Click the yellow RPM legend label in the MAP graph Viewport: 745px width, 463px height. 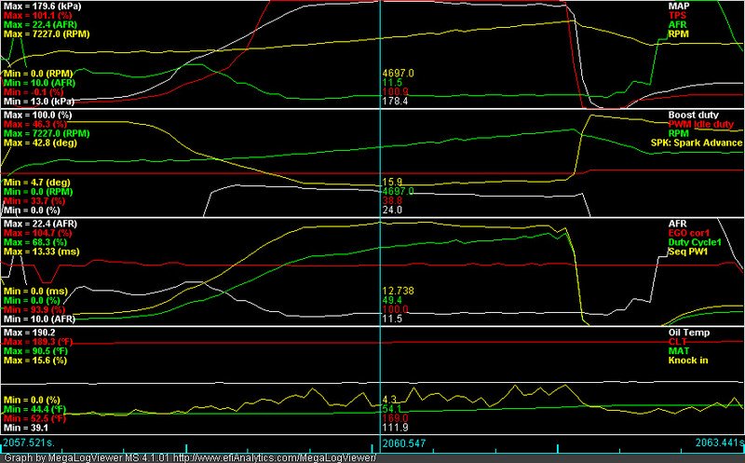[679, 34]
